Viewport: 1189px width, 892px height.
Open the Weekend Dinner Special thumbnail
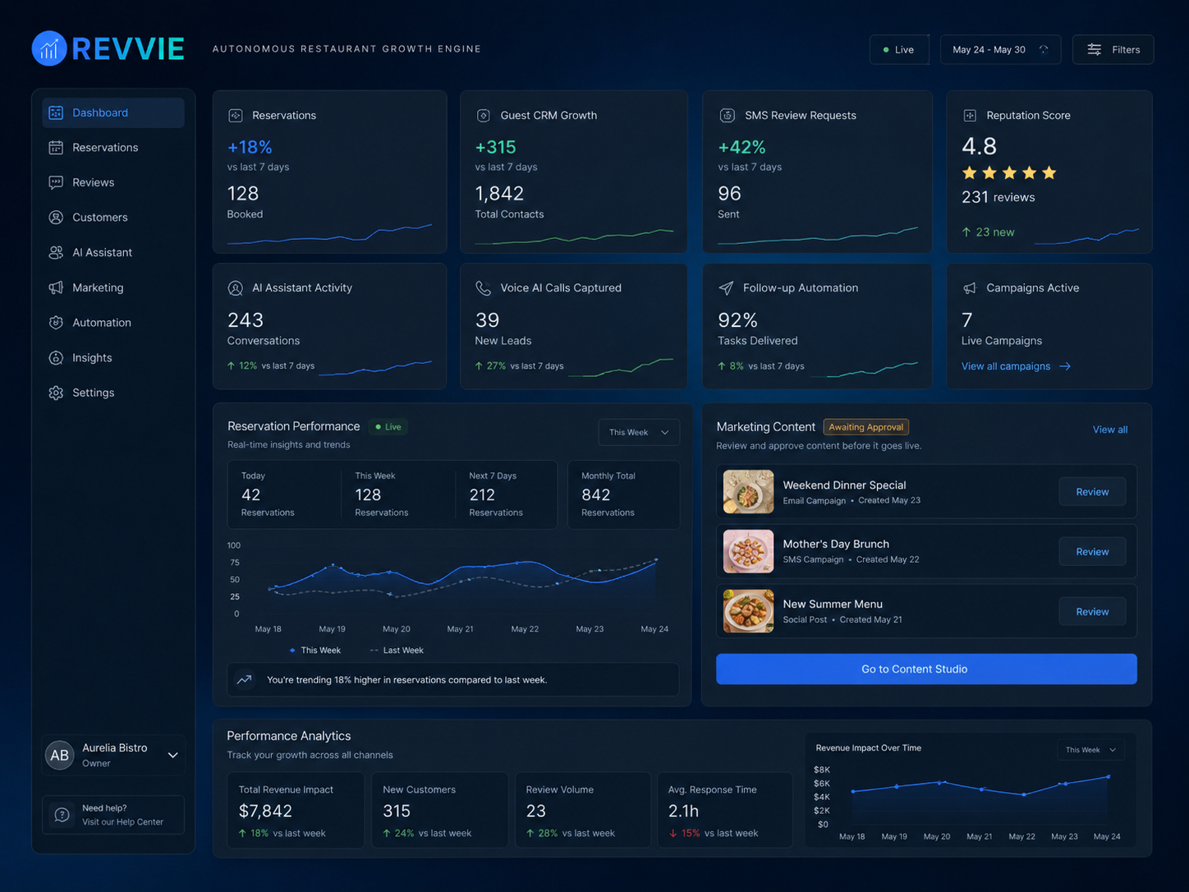pos(748,492)
